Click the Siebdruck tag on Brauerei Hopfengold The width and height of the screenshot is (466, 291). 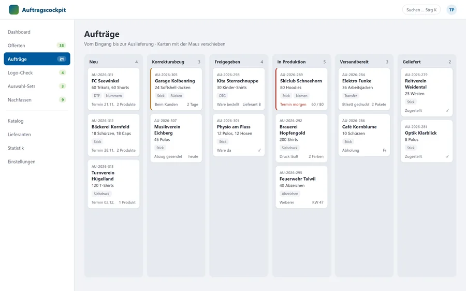(x=290, y=148)
